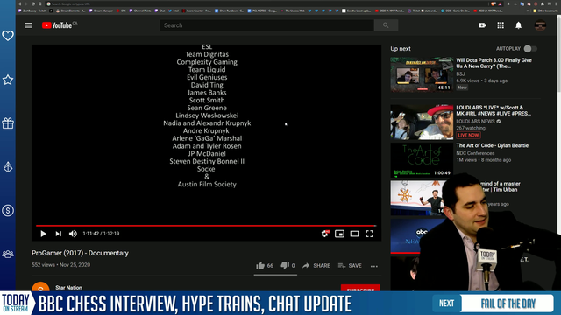The image size is (561, 315).
Task: Click the diamond bits icon in sidebar
Action: click(x=8, y=167)
